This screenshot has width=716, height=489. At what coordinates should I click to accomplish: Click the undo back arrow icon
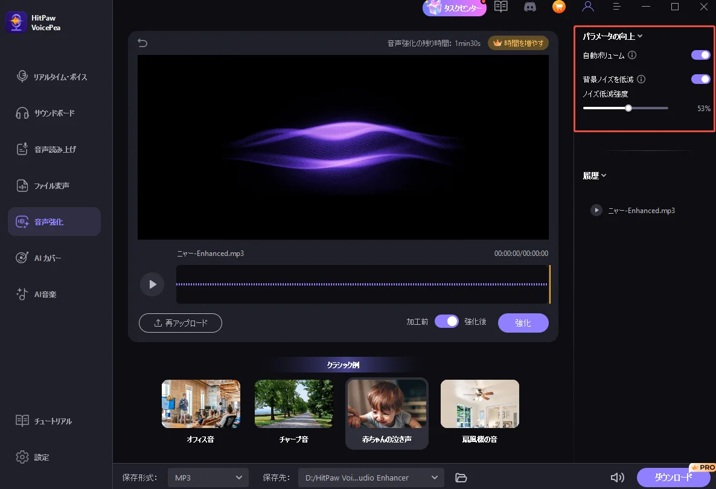point(142,43)
